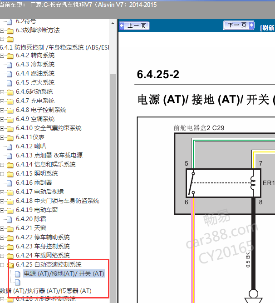Click the tree panel vertical scrollbar thumb
Image resolution: width=275 pixels, height=303 pixels.
113,188
